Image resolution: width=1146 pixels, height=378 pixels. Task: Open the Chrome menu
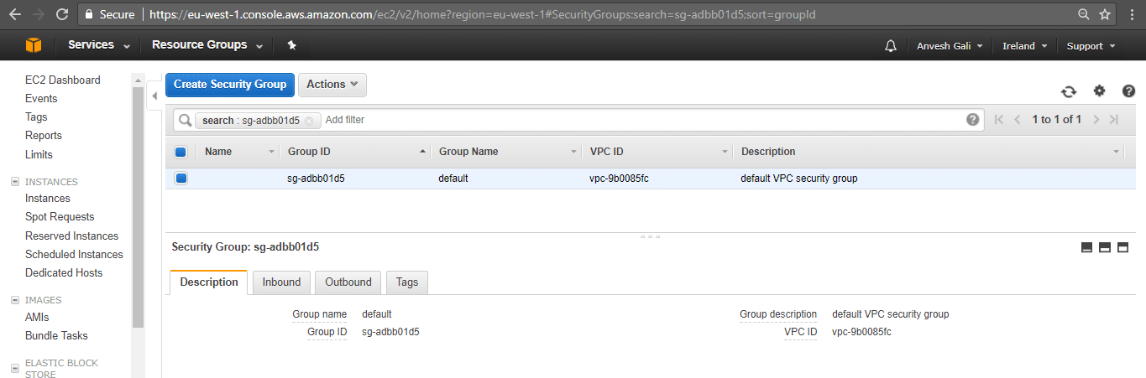(1131, 14)
